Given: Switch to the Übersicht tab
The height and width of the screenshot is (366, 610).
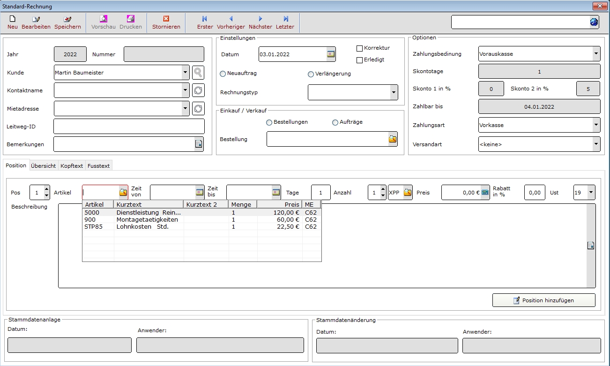Looking at the screenshot, I should (44, 166).
